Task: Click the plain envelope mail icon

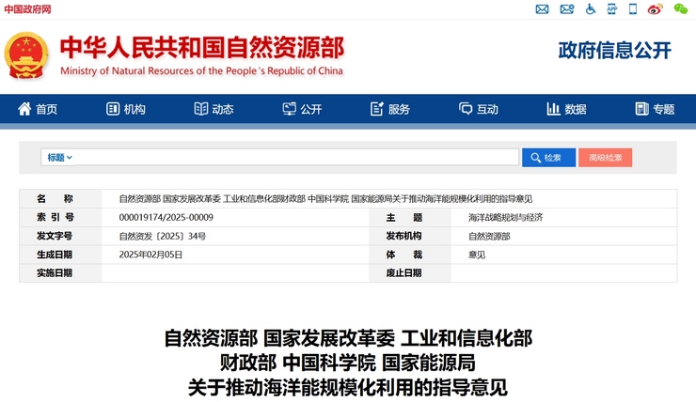Action: [x=542, y=8]
